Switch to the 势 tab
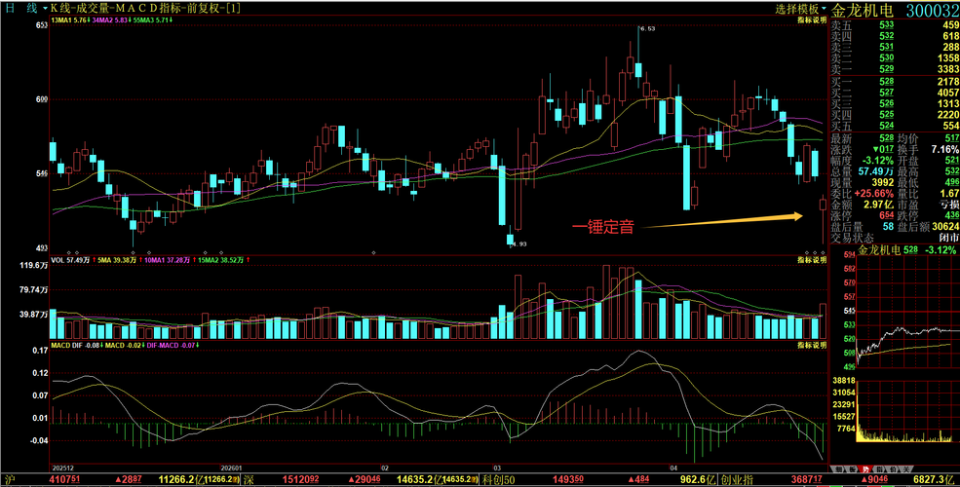The width and height of the screenshot is (960, 487). click(865, 469)
